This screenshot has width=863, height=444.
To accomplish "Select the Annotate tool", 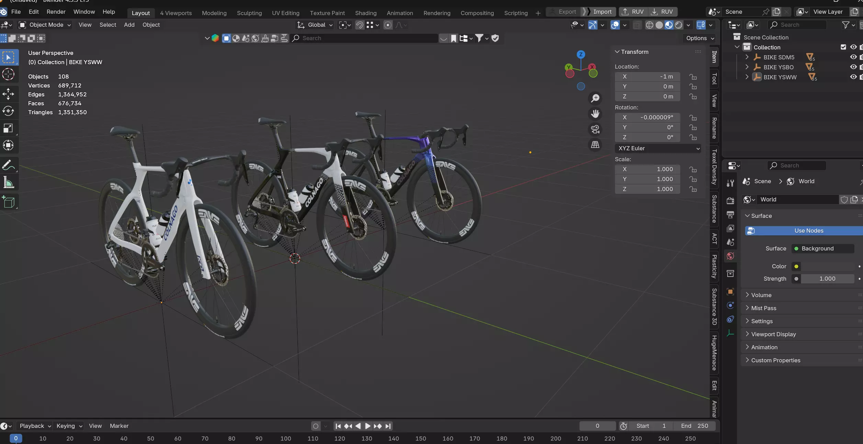I will (8, 165).
